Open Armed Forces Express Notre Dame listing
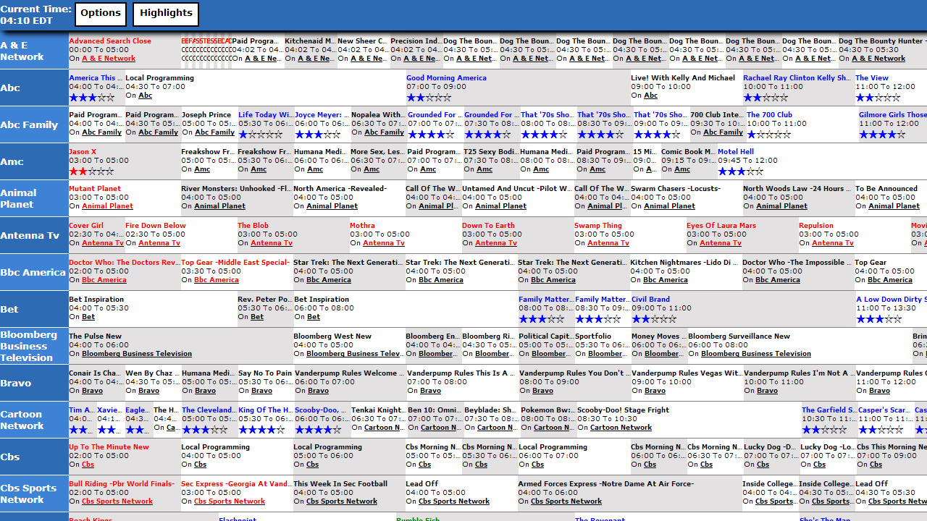Viewport: 927px width, 521px height. pyautogui.click(x=606, y=484)
